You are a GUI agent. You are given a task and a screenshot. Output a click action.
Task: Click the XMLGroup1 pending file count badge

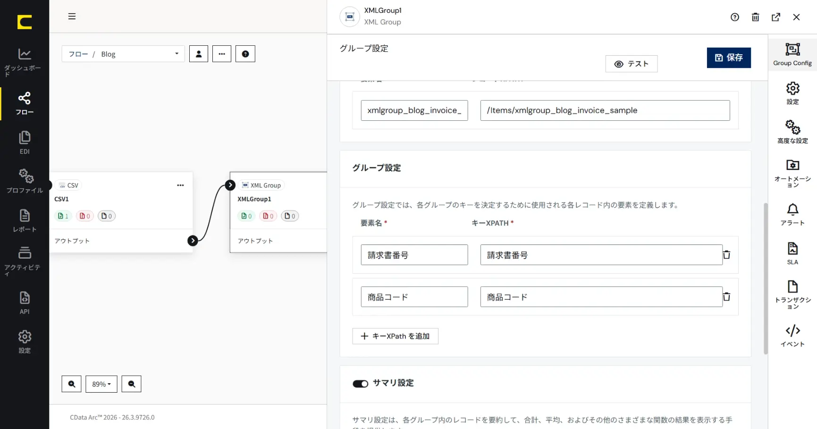pyautogui.click(x=290, y=216)
